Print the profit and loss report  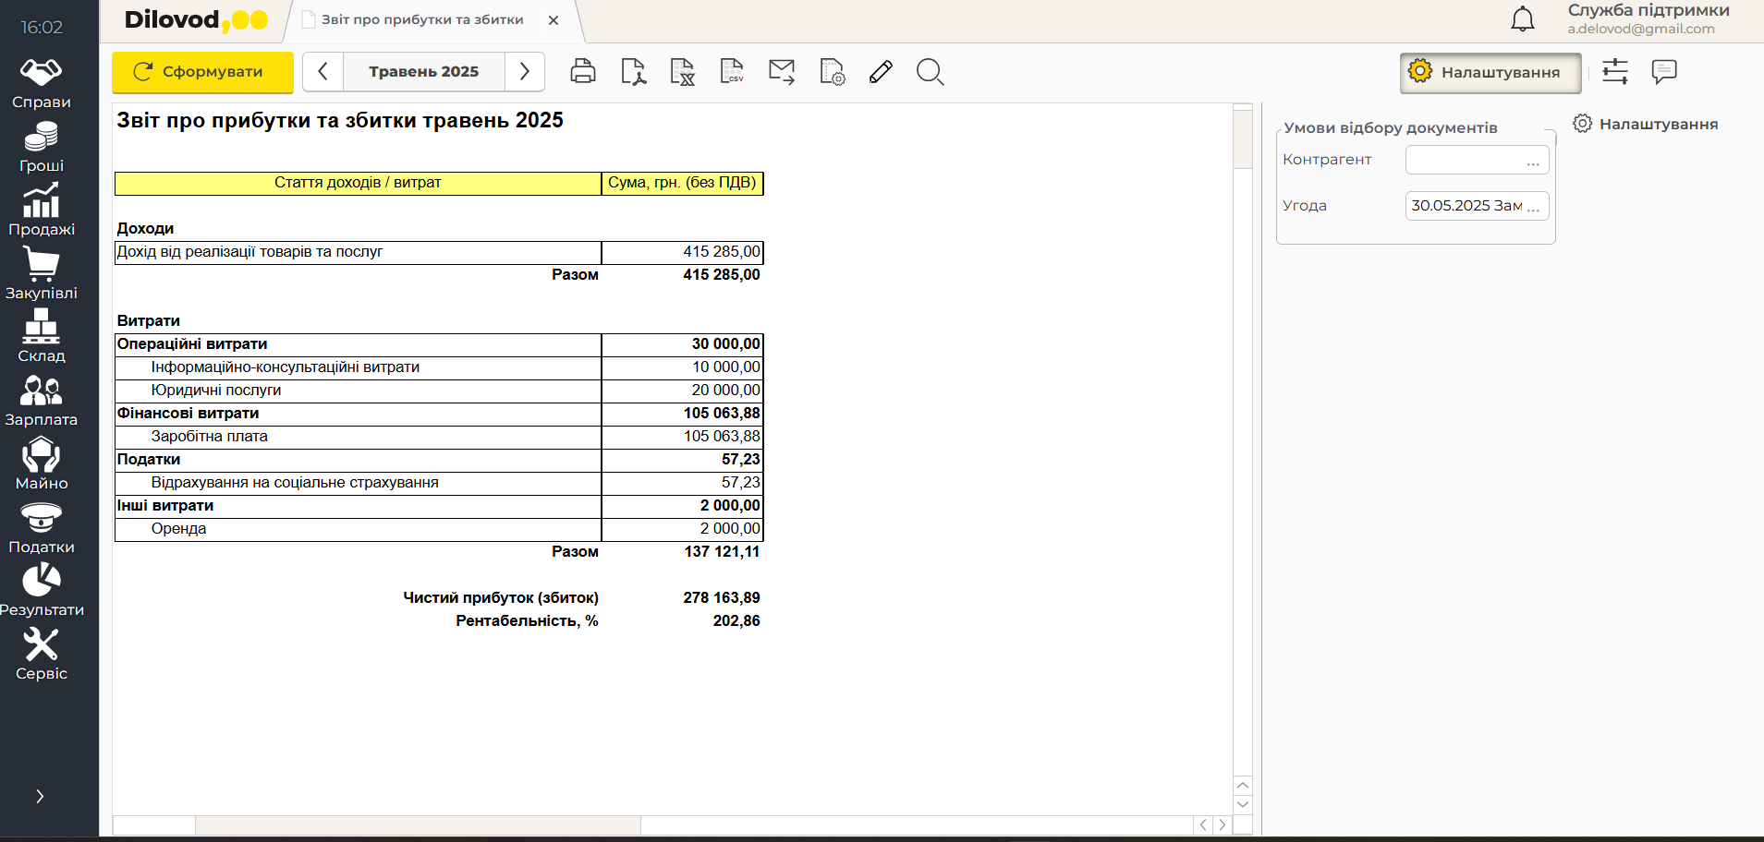583,72
